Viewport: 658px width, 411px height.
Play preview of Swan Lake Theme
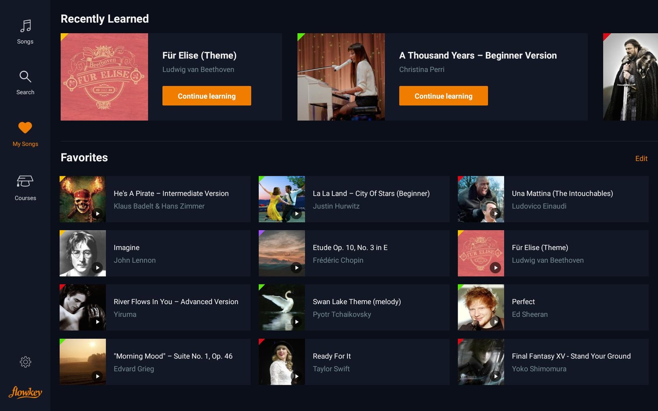(x=296, y=322)
